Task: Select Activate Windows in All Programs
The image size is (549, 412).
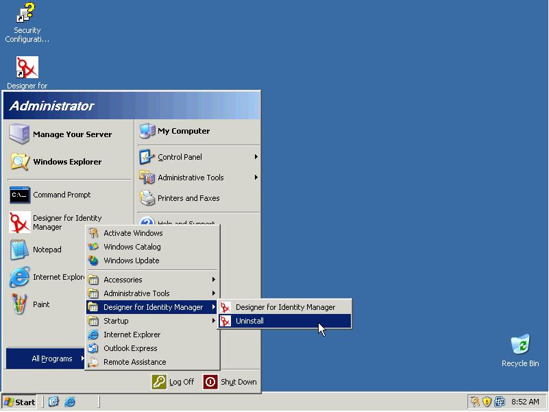Action: (x=153, y=233)
